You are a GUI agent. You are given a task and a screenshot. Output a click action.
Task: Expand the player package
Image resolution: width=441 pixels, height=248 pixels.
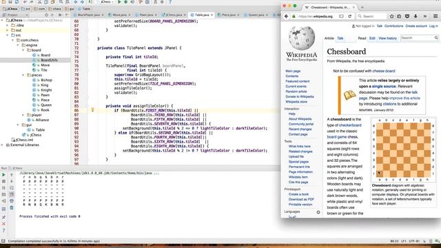(23, 115)
